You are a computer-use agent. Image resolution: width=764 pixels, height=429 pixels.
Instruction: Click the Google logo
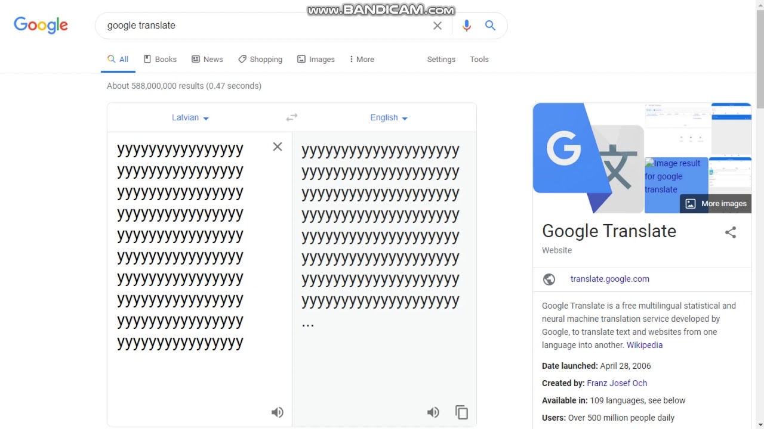coord(41,25)
